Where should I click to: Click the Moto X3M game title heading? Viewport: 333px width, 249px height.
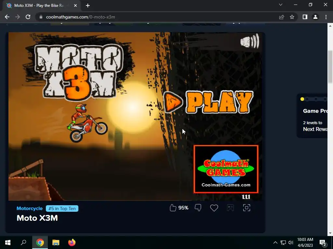(37, 218)
